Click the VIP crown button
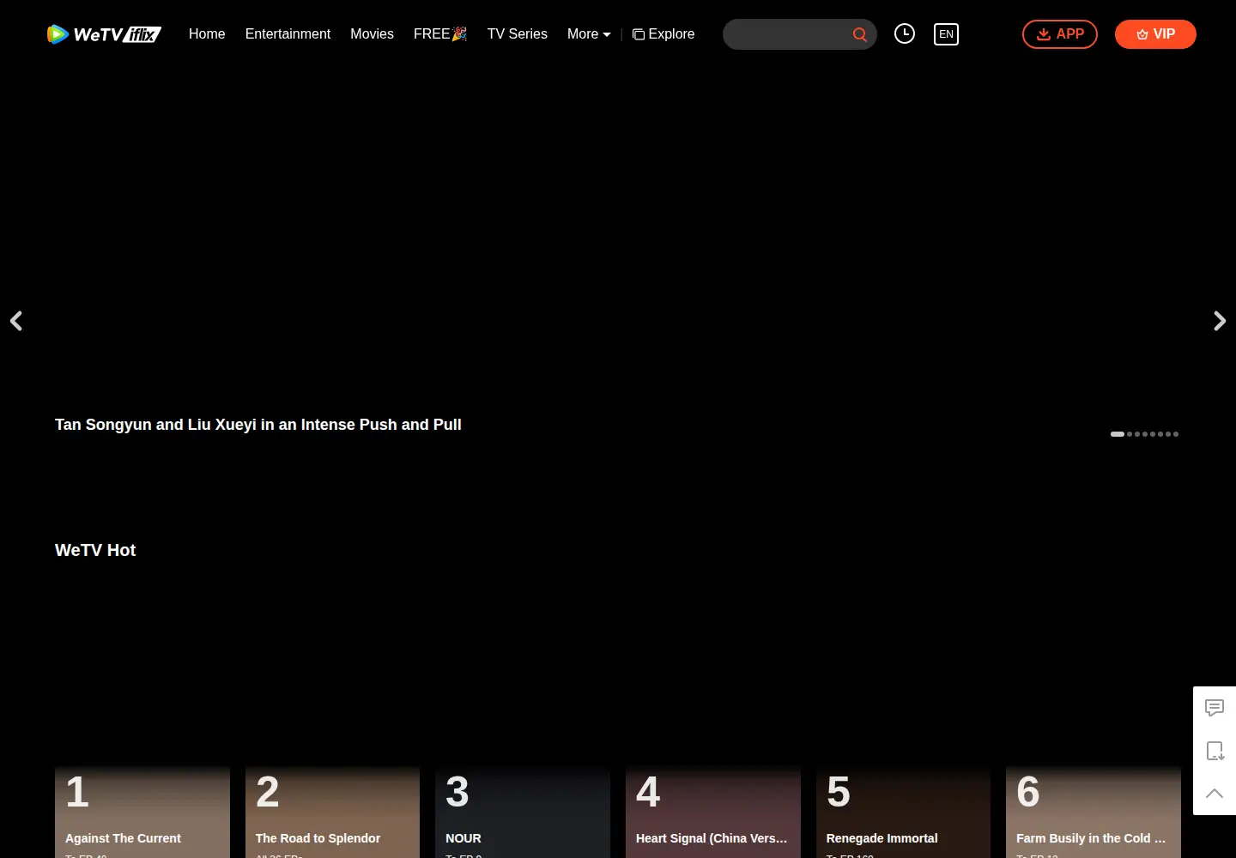The width and height of the screenshot is (1236, 858). click(1155, 34)
